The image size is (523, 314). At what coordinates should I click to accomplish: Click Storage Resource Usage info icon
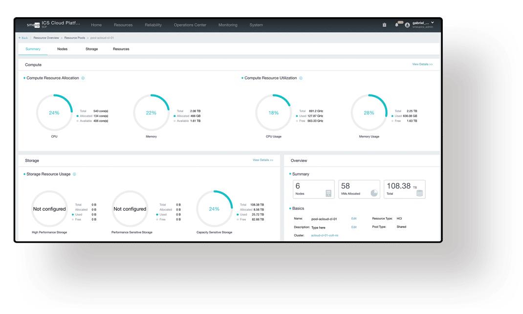tap(74, 174)
